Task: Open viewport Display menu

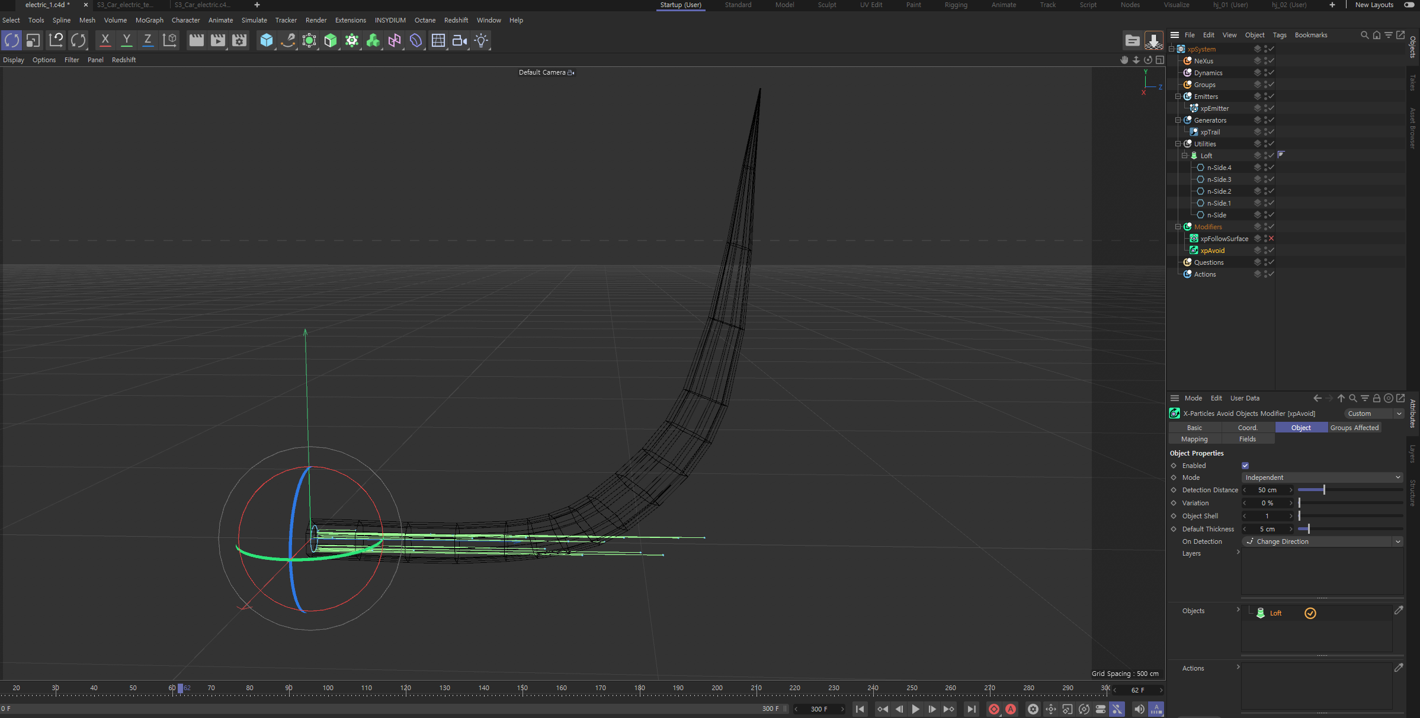Action: tap(14, 60)
